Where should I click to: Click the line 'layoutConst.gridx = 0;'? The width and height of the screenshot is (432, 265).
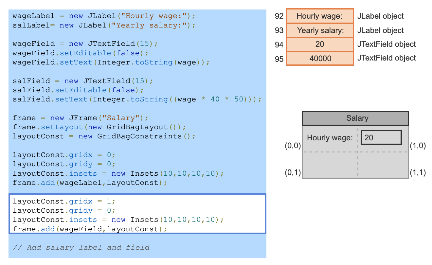pyautogui.click(x=64, y=155)
